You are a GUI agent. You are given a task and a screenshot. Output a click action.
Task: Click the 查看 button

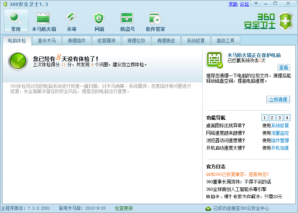coord(283,67)
